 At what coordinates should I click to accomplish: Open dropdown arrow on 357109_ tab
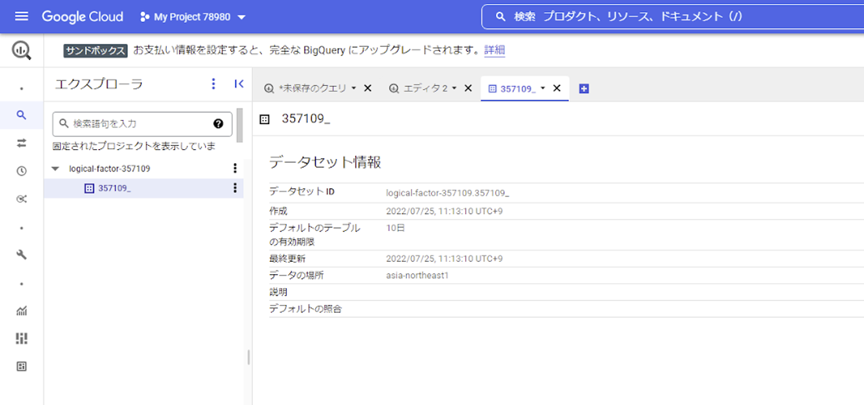543,88
